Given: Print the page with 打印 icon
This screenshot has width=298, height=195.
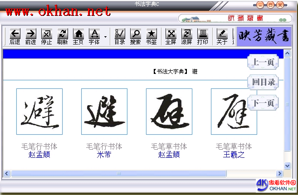Looking at the screenshot, I should point(203,36).
